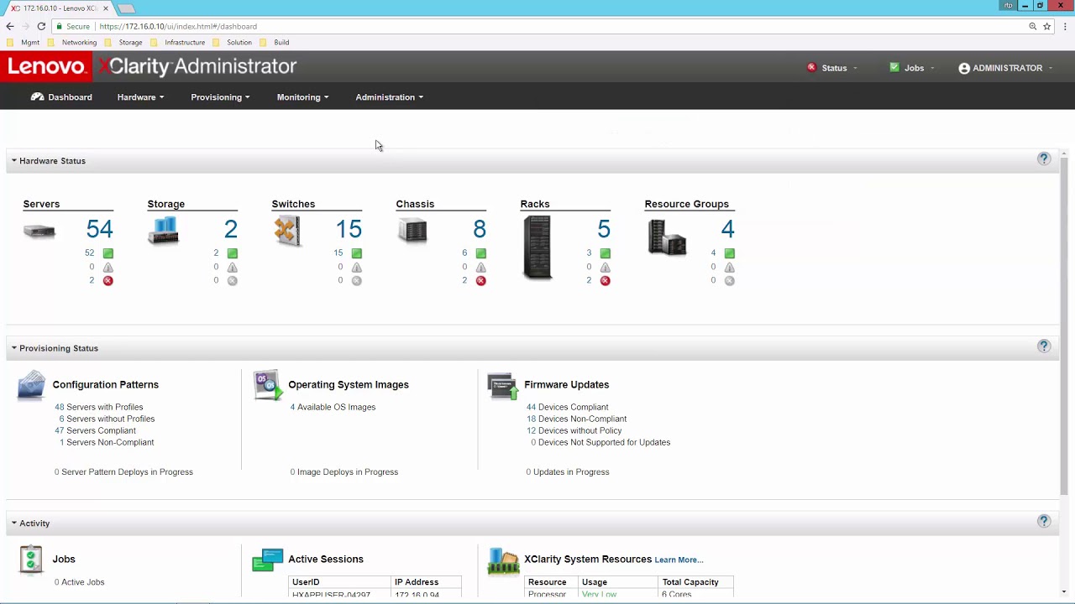Click the browser reload icon
This screenshot has height=604, width=1075.
pyautogui.click(x=41, y=27)
